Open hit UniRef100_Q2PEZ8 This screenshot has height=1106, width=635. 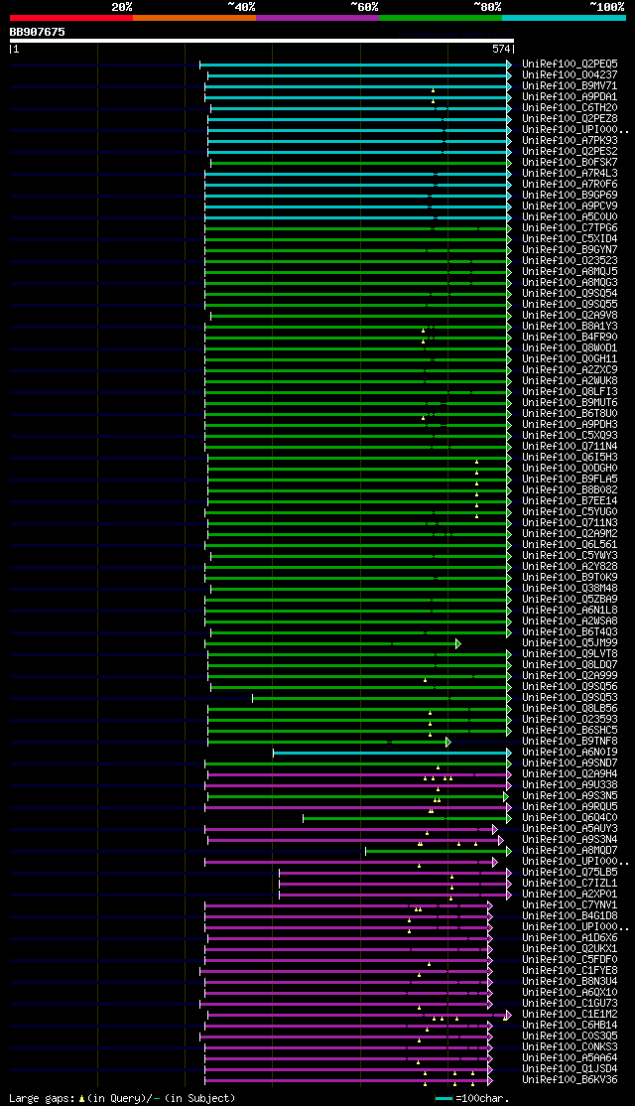[570, 118]
